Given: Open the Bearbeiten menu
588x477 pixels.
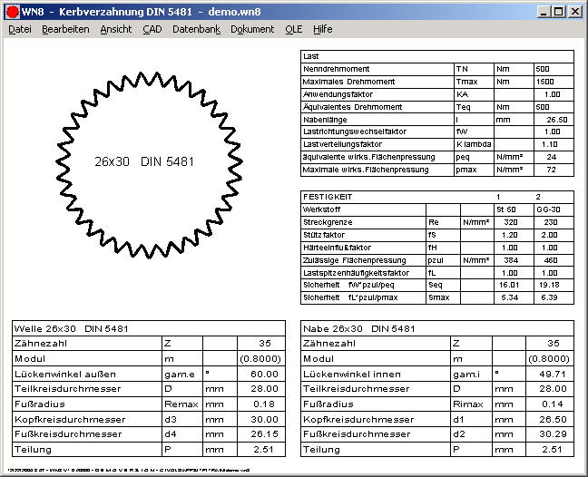Looking at the screenshot, I should pyautogui.click(x=65, y=29).
